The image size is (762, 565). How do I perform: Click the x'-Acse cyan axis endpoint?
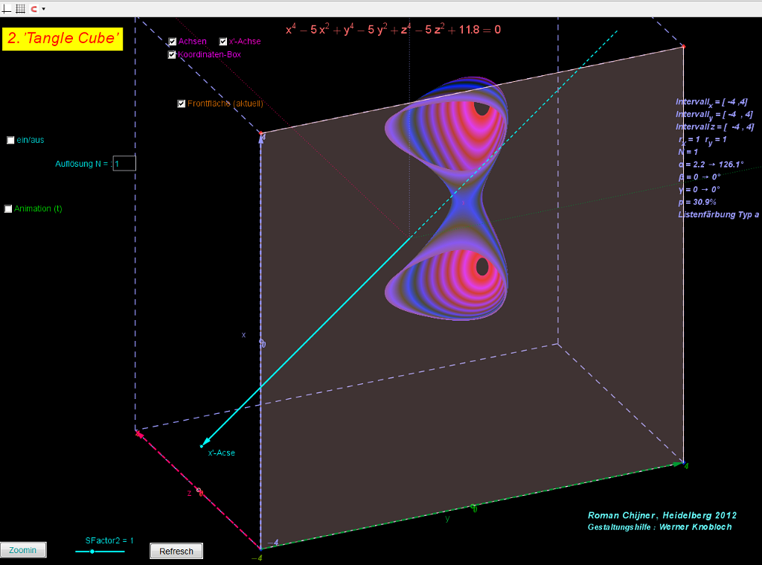coord(201,446)
